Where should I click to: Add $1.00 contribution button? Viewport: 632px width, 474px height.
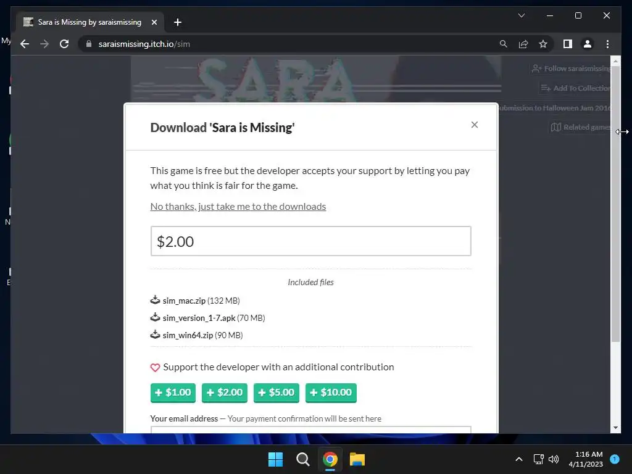[x=173, y=393]
